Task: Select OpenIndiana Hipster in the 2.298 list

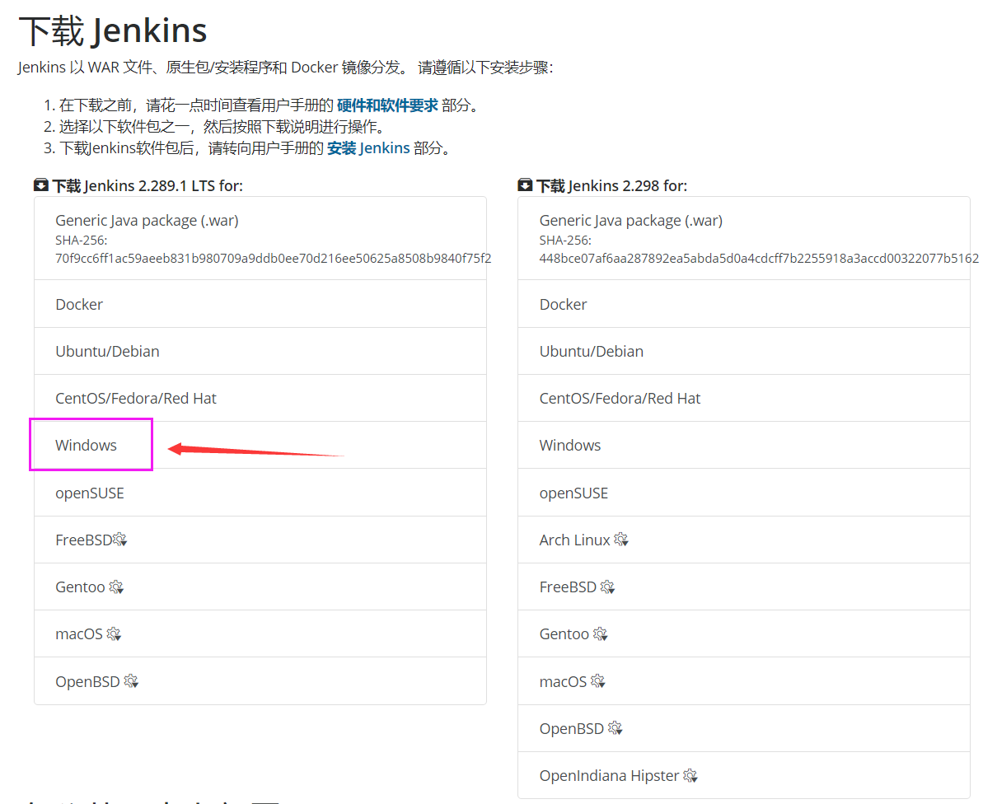Action: point(744,776)
